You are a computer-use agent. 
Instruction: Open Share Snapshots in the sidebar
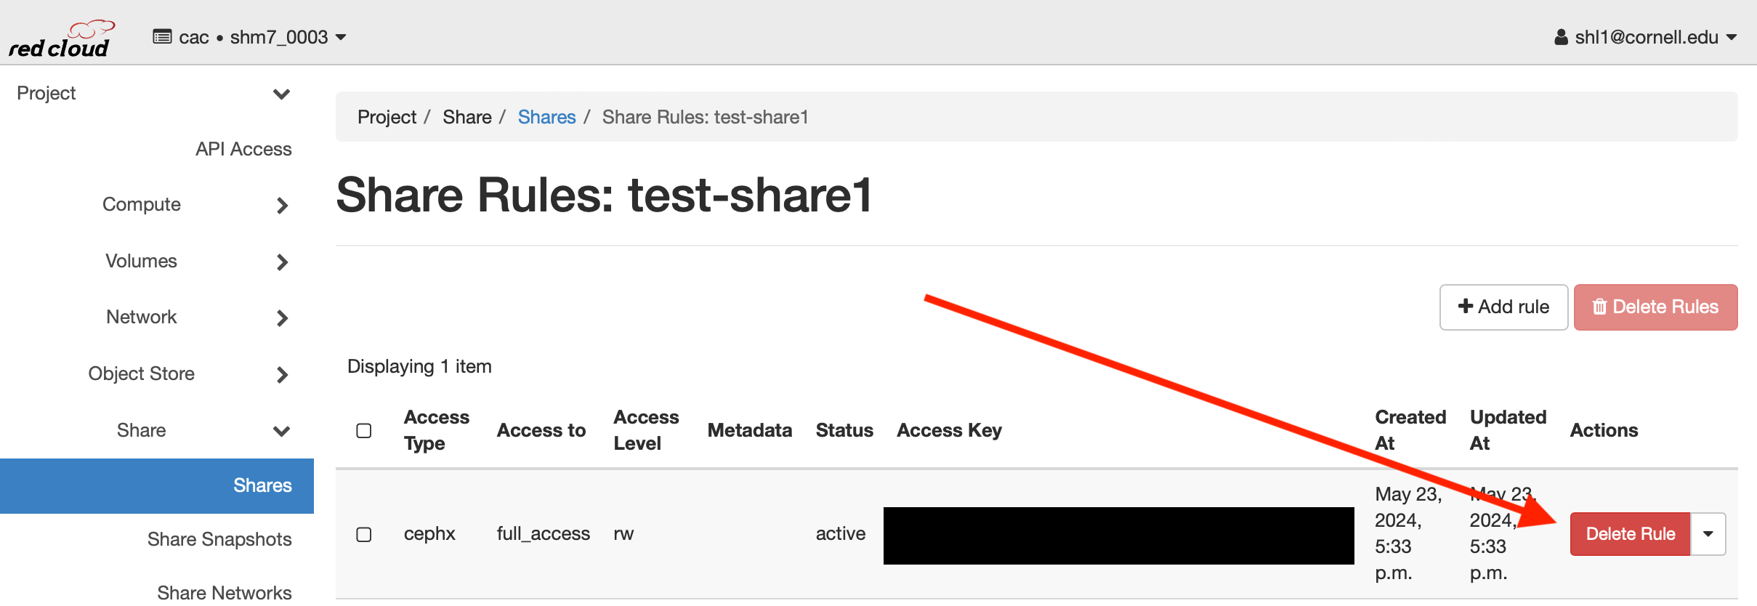[x=219, y=539]
